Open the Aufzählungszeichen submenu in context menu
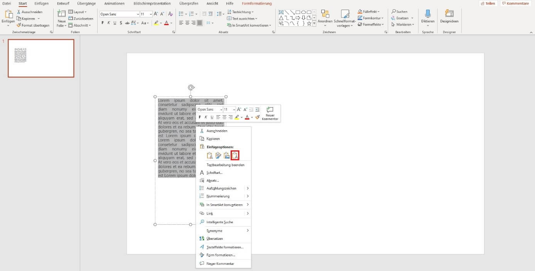Screen dimensions: 535x271 (x=224, y=188)
